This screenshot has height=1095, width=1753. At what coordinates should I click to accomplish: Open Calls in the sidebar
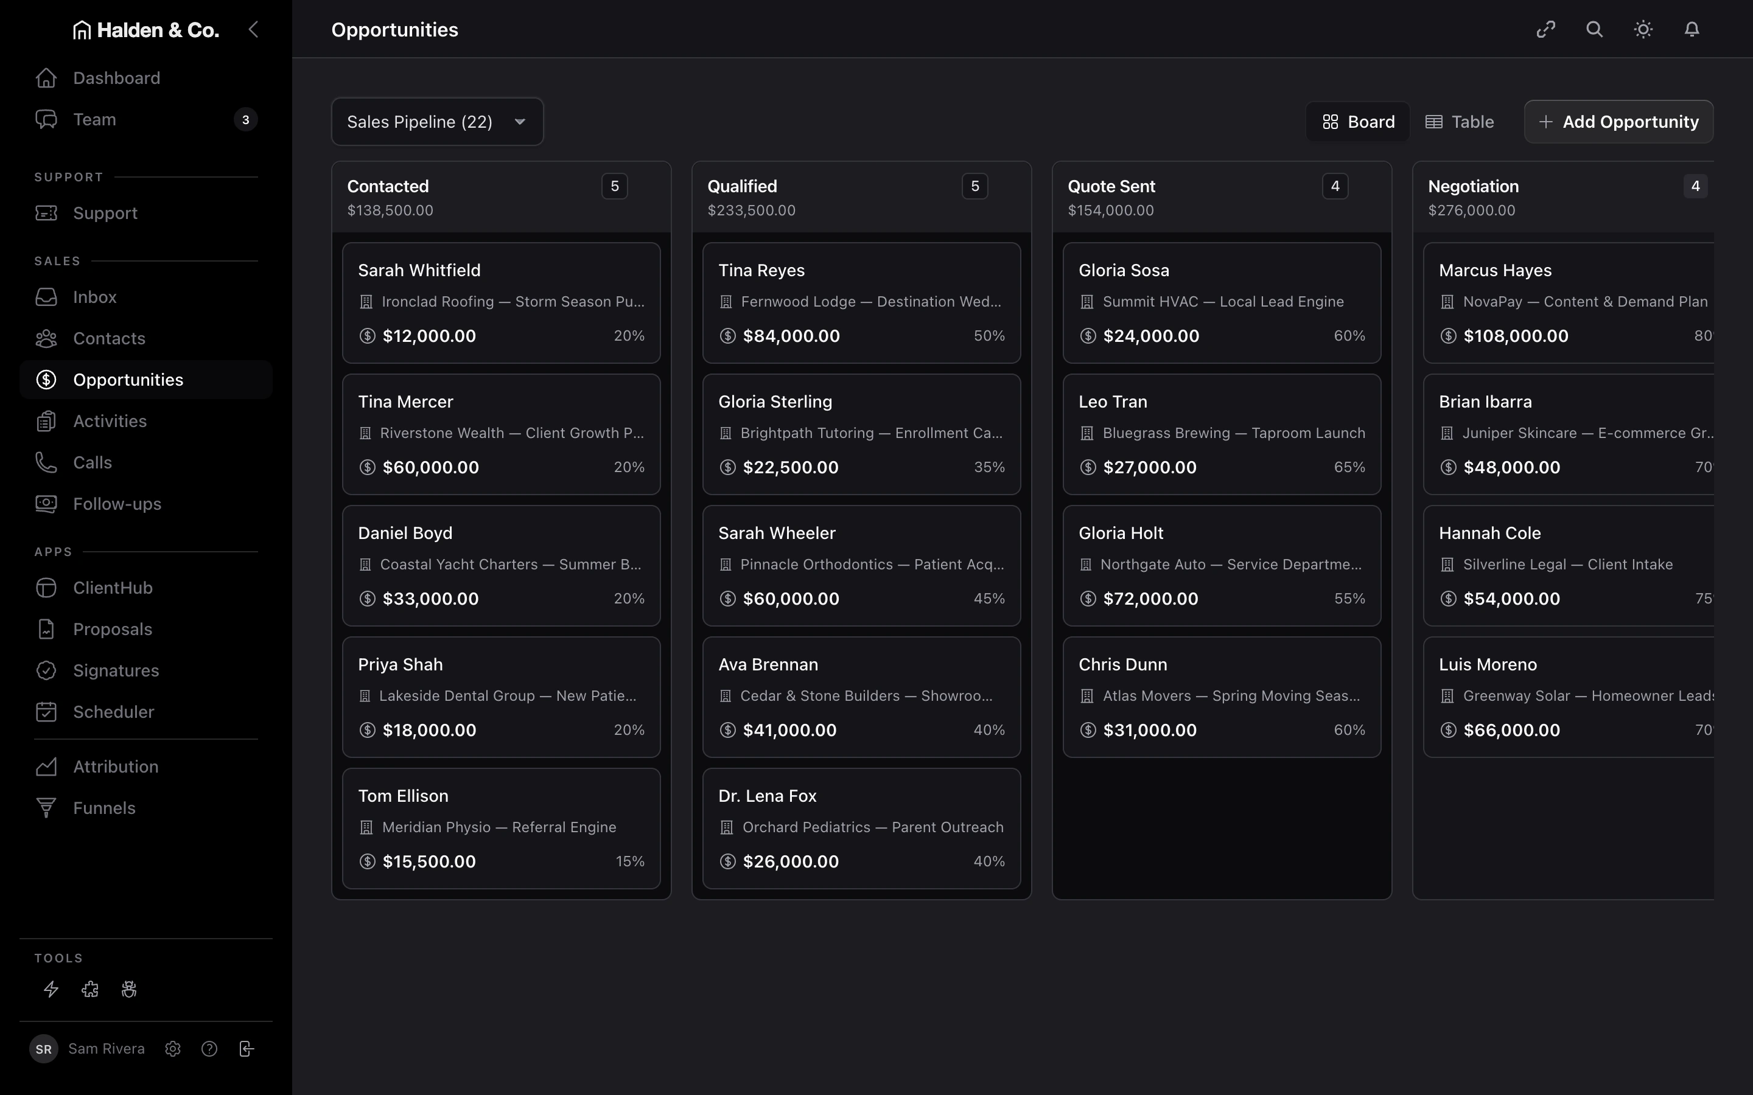point(146,462)
